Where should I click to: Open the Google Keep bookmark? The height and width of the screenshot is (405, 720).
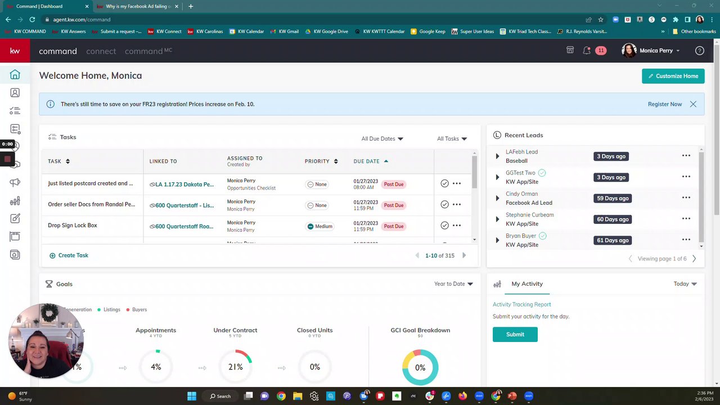pyautogui.click(x=428, y=31)
